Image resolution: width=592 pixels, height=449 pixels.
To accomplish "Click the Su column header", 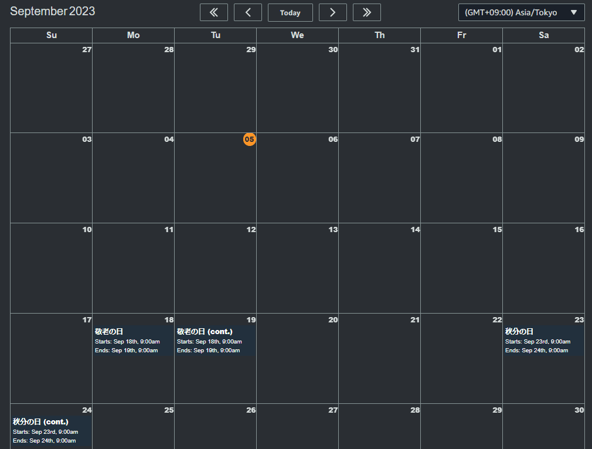I will 52,35.
